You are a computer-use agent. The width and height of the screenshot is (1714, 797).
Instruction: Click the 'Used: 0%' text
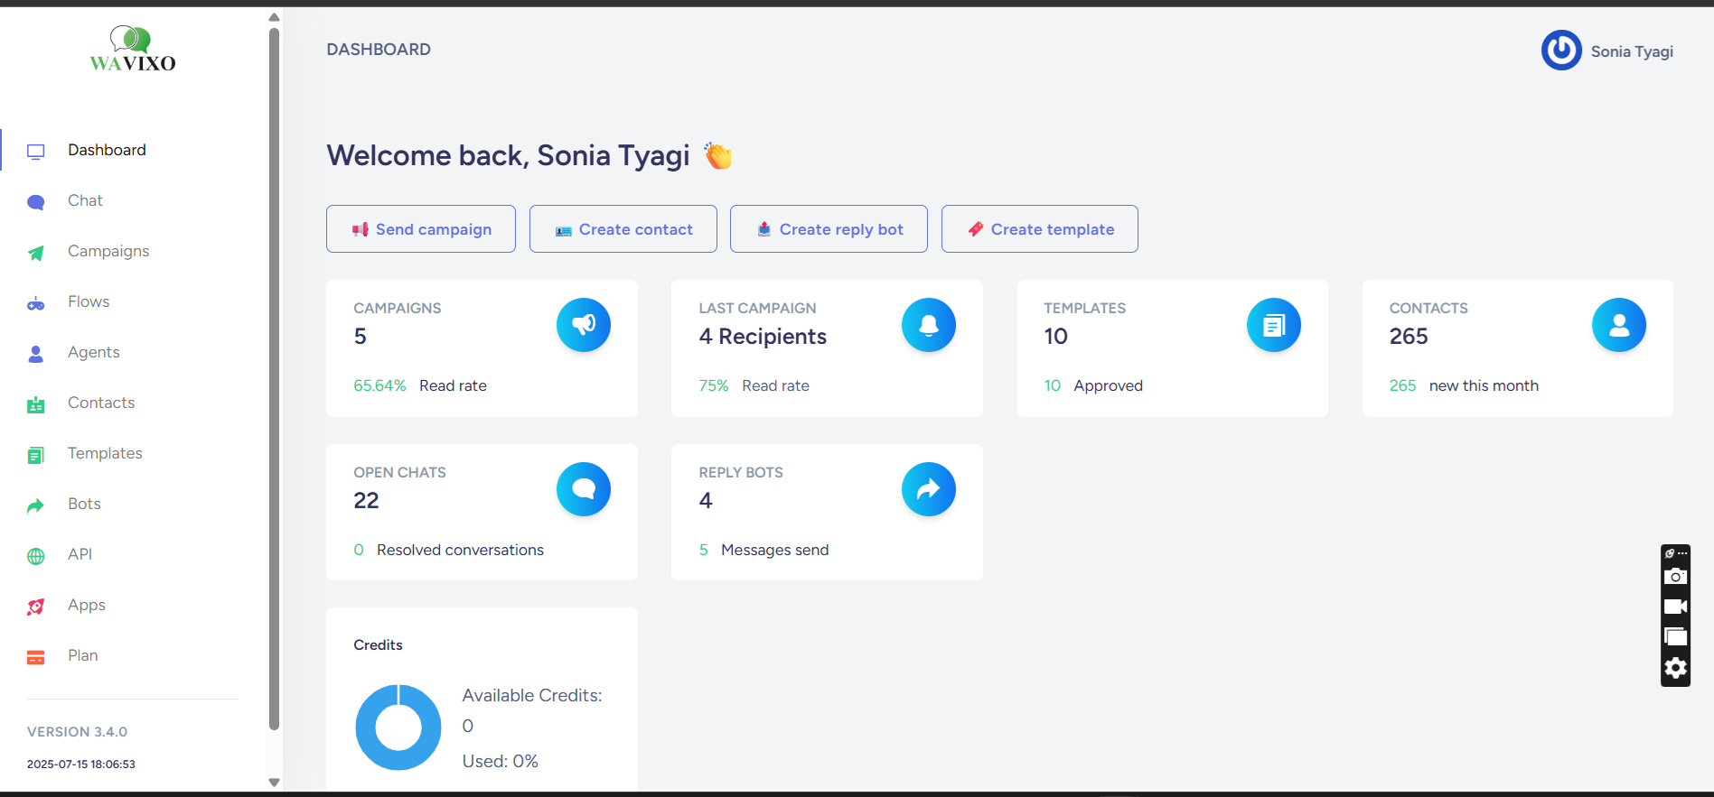coord(501,761)
